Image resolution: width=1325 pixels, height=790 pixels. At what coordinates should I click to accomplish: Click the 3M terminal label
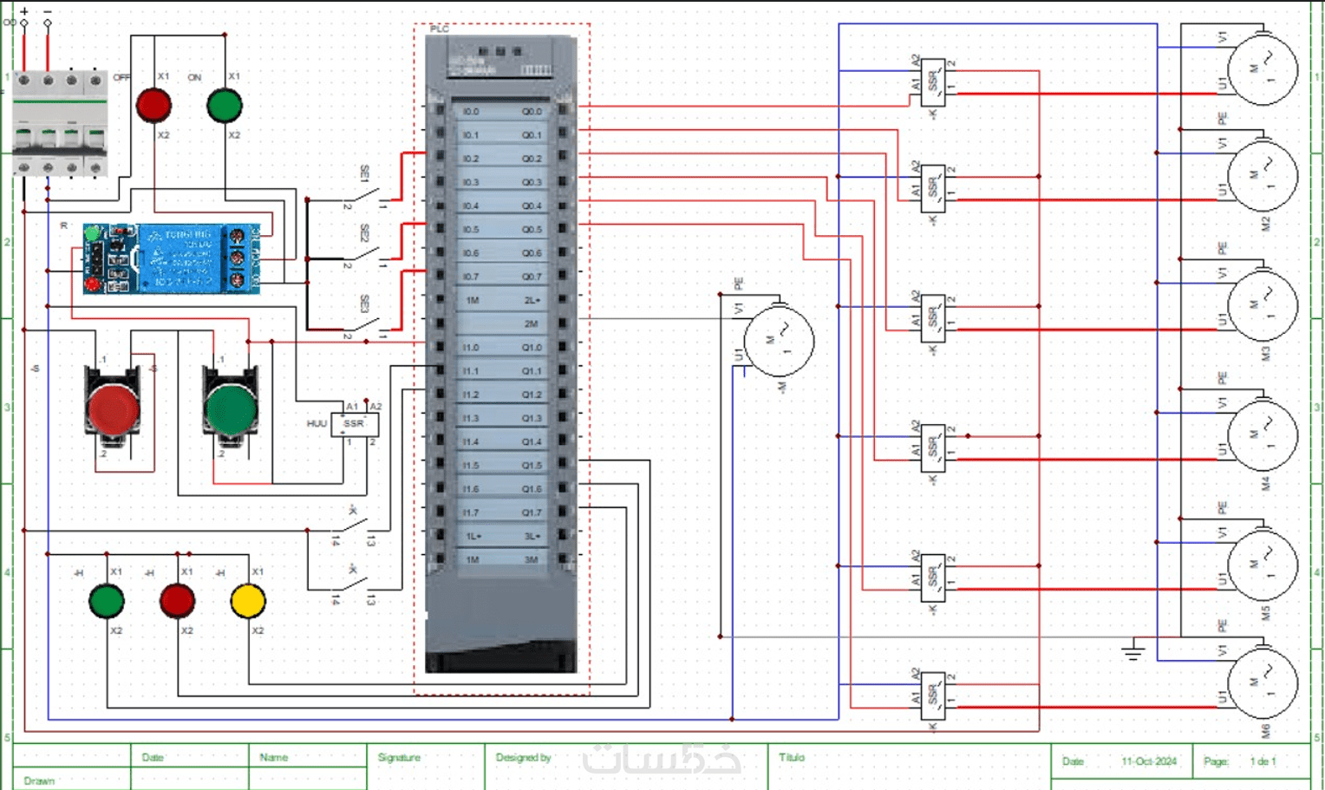click(x=532, y=559)
